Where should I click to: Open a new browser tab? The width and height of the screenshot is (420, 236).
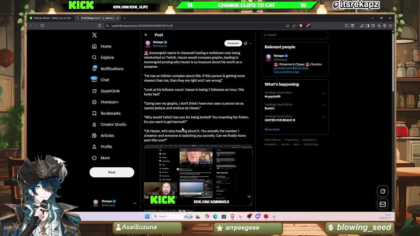(125, 18)
